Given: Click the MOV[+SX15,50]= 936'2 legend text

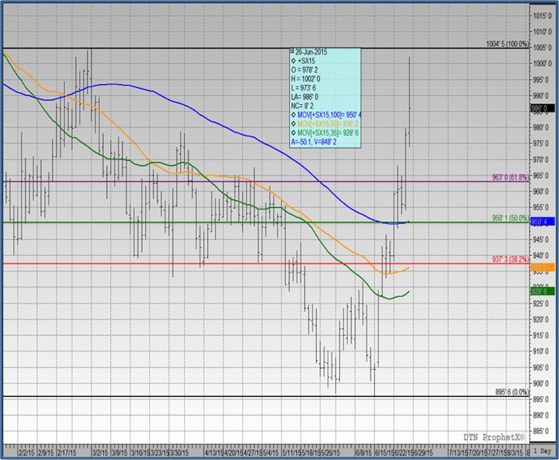Looking at the screenshot, I should 328,124.
